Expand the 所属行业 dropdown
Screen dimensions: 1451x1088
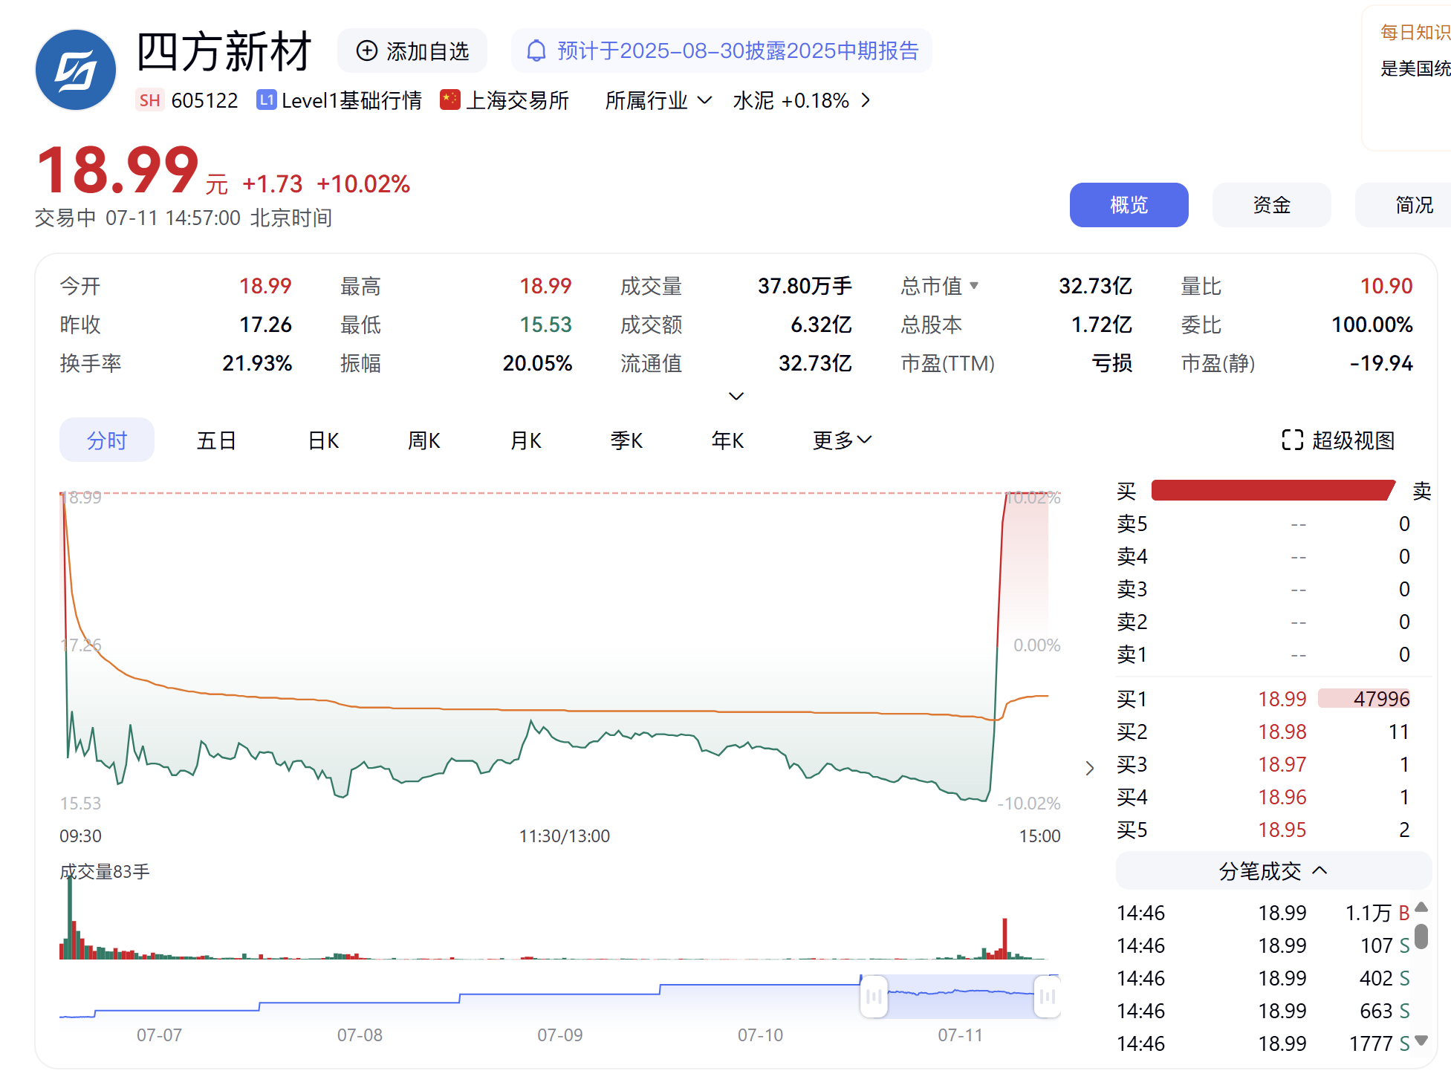tap(704, 100)
